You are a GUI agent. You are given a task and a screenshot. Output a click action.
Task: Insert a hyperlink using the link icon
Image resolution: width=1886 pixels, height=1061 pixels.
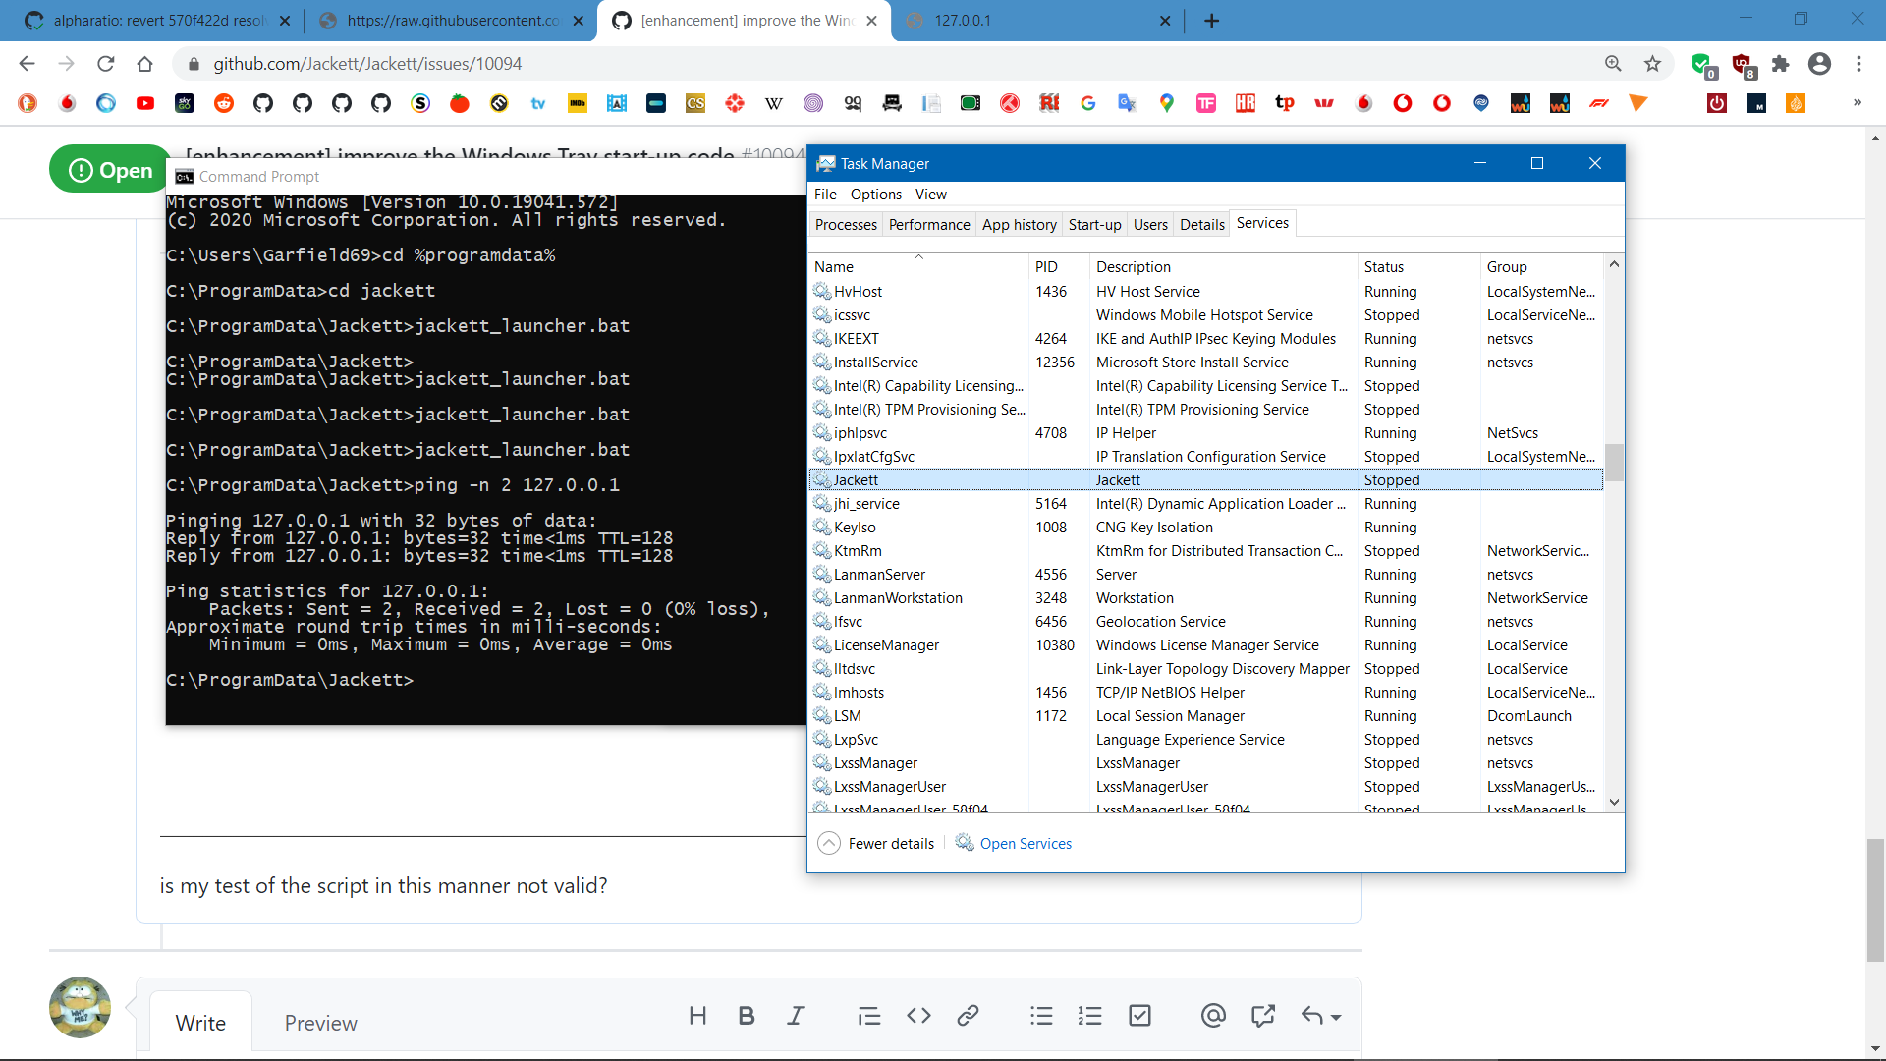click(969, 1016)
